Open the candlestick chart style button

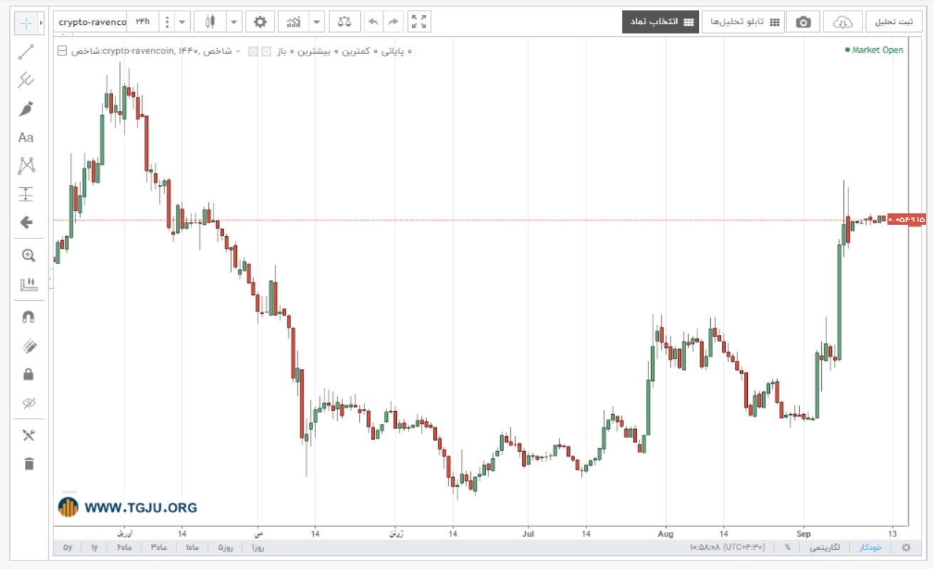(210, 22)
